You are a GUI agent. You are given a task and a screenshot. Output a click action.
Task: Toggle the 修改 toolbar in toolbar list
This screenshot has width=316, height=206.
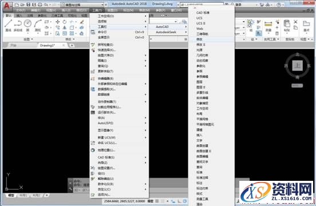pyautogui.click(x=211, y=39)
